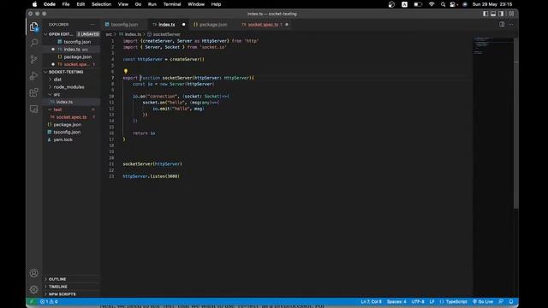Change encoding via UTF-8 status item

418,301
